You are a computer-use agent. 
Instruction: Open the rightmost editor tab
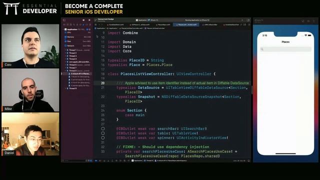click(x=231, y=24)
